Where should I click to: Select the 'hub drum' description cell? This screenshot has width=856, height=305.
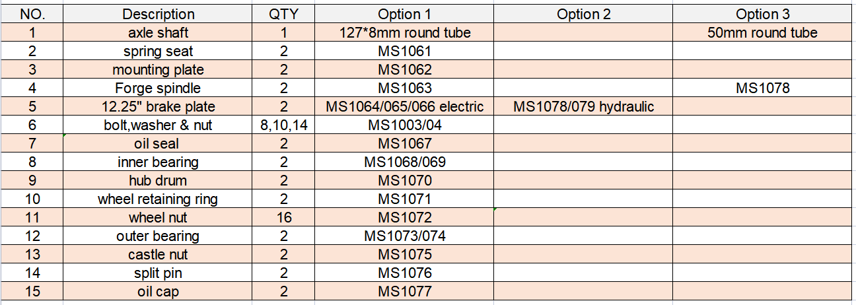[x=159, y=180]
